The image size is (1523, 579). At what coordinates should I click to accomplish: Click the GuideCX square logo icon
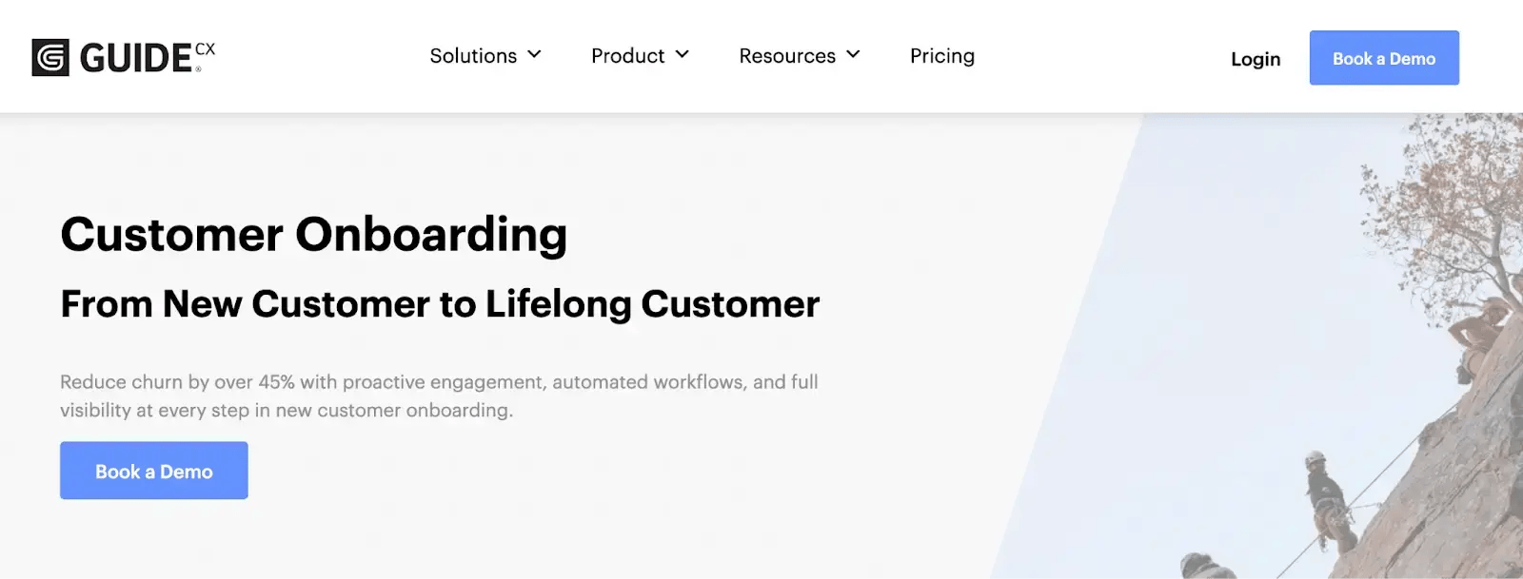point(49,55)
